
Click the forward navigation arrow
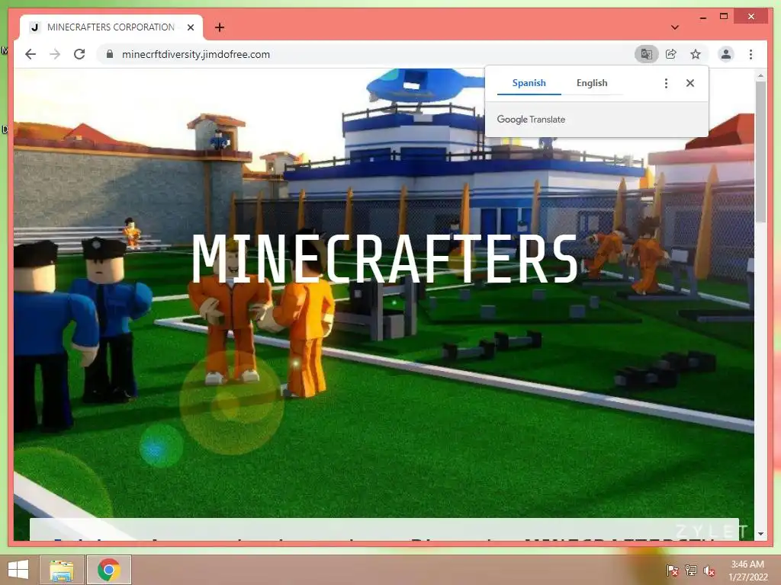(55, 54)
